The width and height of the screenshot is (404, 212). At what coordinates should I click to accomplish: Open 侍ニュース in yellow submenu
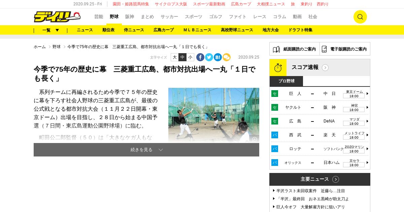coord(134,30)
